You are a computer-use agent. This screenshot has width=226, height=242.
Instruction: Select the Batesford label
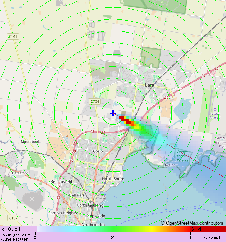[x=20, y=173]
